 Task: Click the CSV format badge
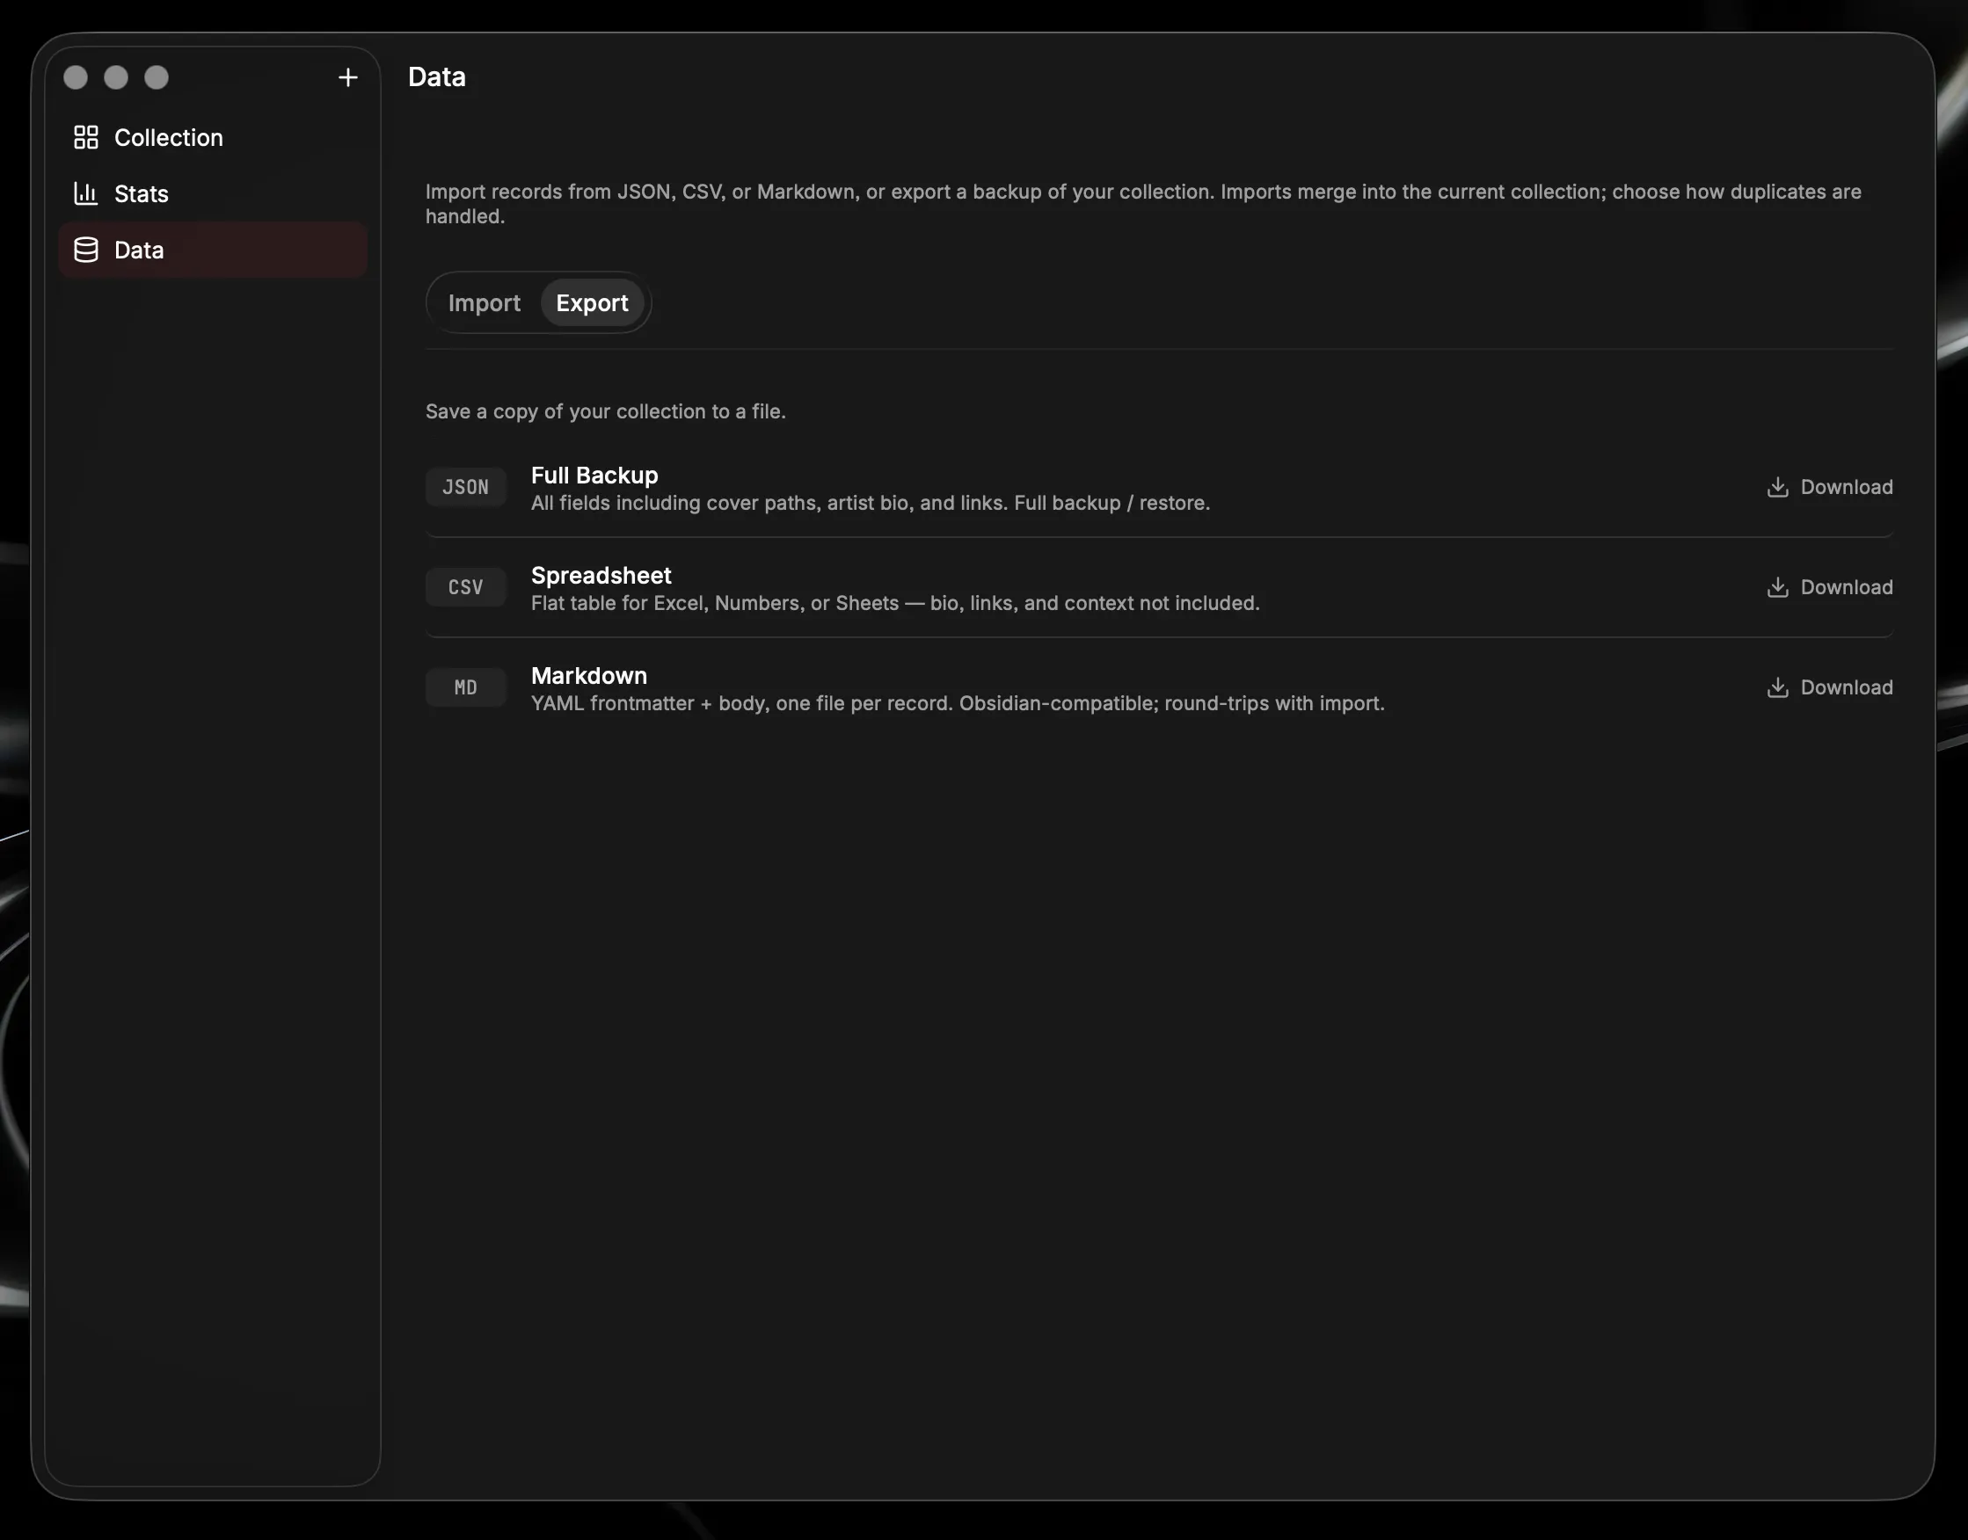(465, 587)
